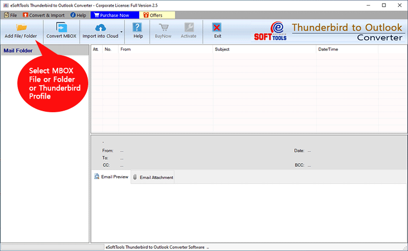Minimize the application window

point(368,5)
